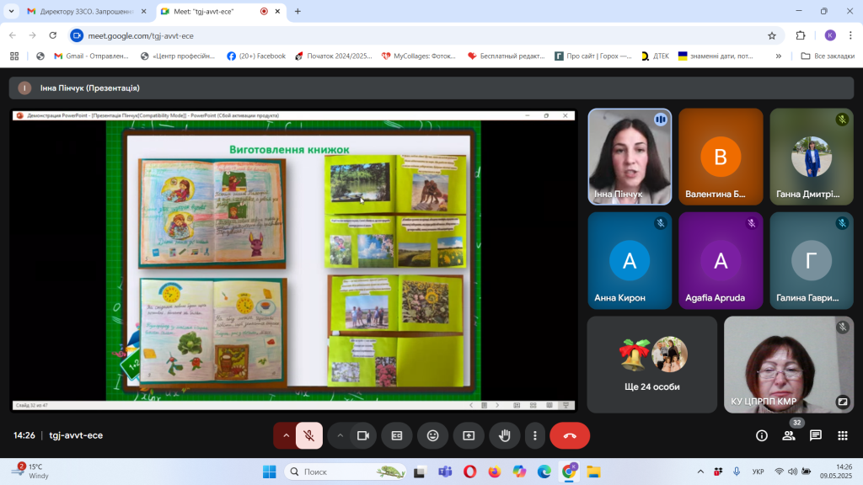Image resolution: width=863 pixels, height=485 pixels.
Task: Unmute the microphone in Meet
Action: click(x=309, y=435)
